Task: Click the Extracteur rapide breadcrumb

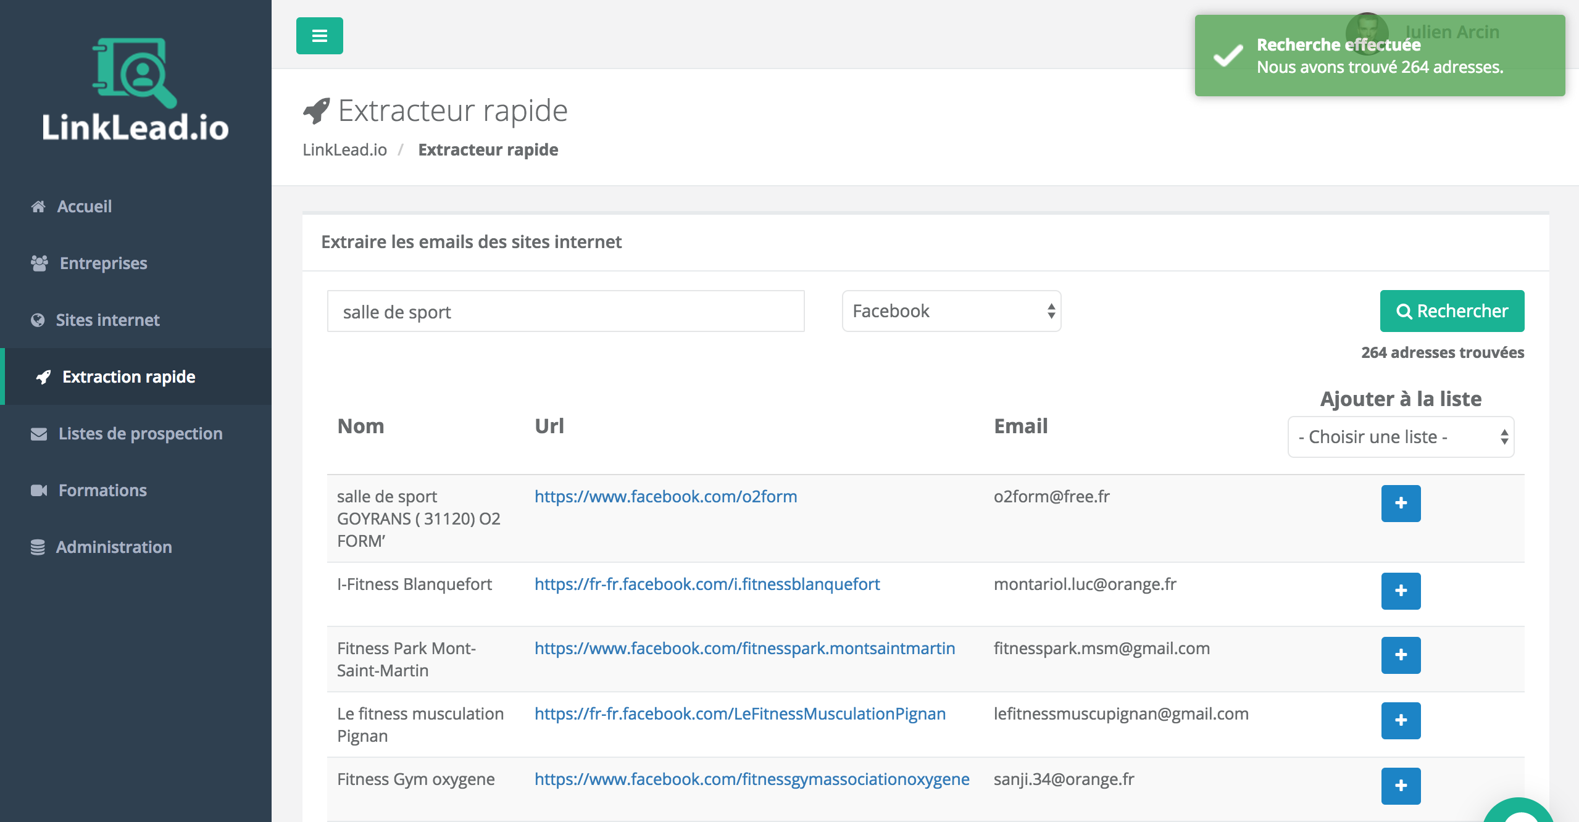Action: coord(488,149)
